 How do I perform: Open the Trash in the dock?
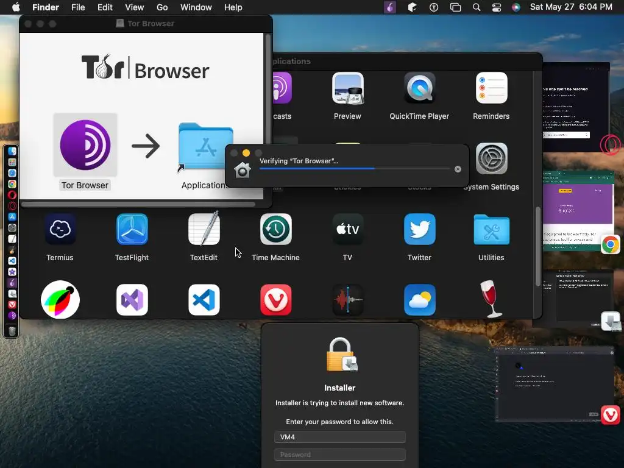12,331
